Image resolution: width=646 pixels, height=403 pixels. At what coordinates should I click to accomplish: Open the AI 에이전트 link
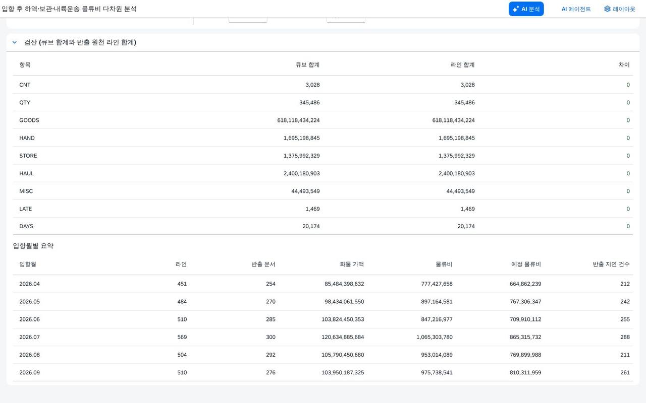pyautogui.click(x=576, y=9)
